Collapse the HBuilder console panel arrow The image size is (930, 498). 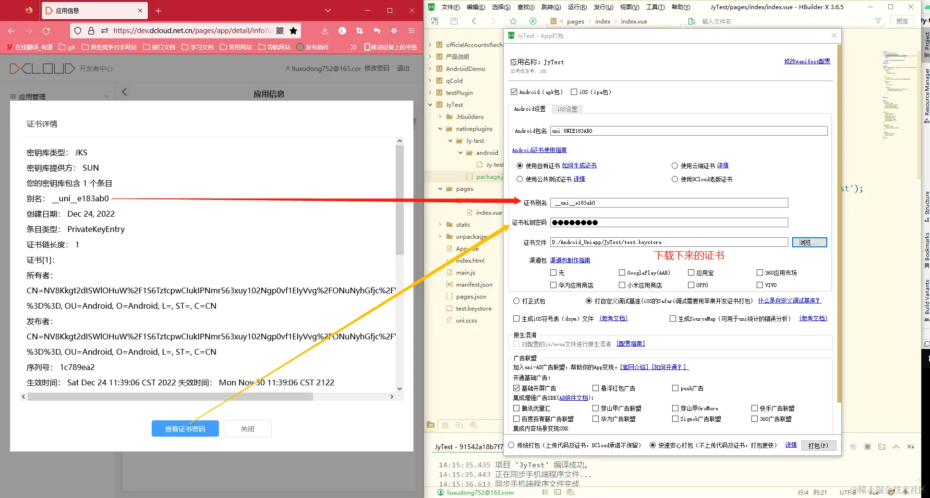point(896,447)
